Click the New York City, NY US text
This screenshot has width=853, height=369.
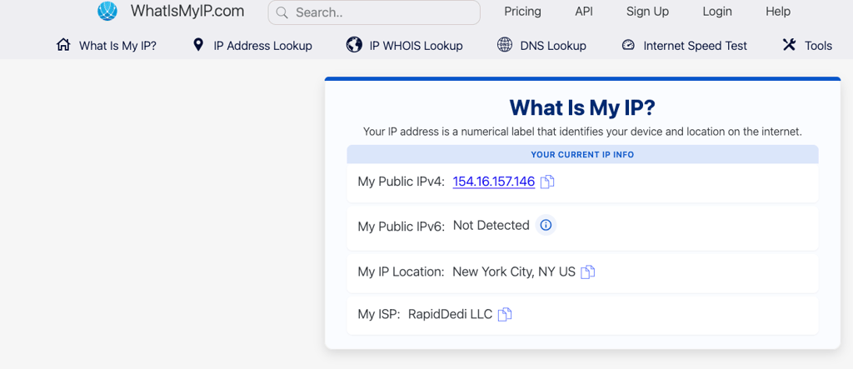pos(513,272)
